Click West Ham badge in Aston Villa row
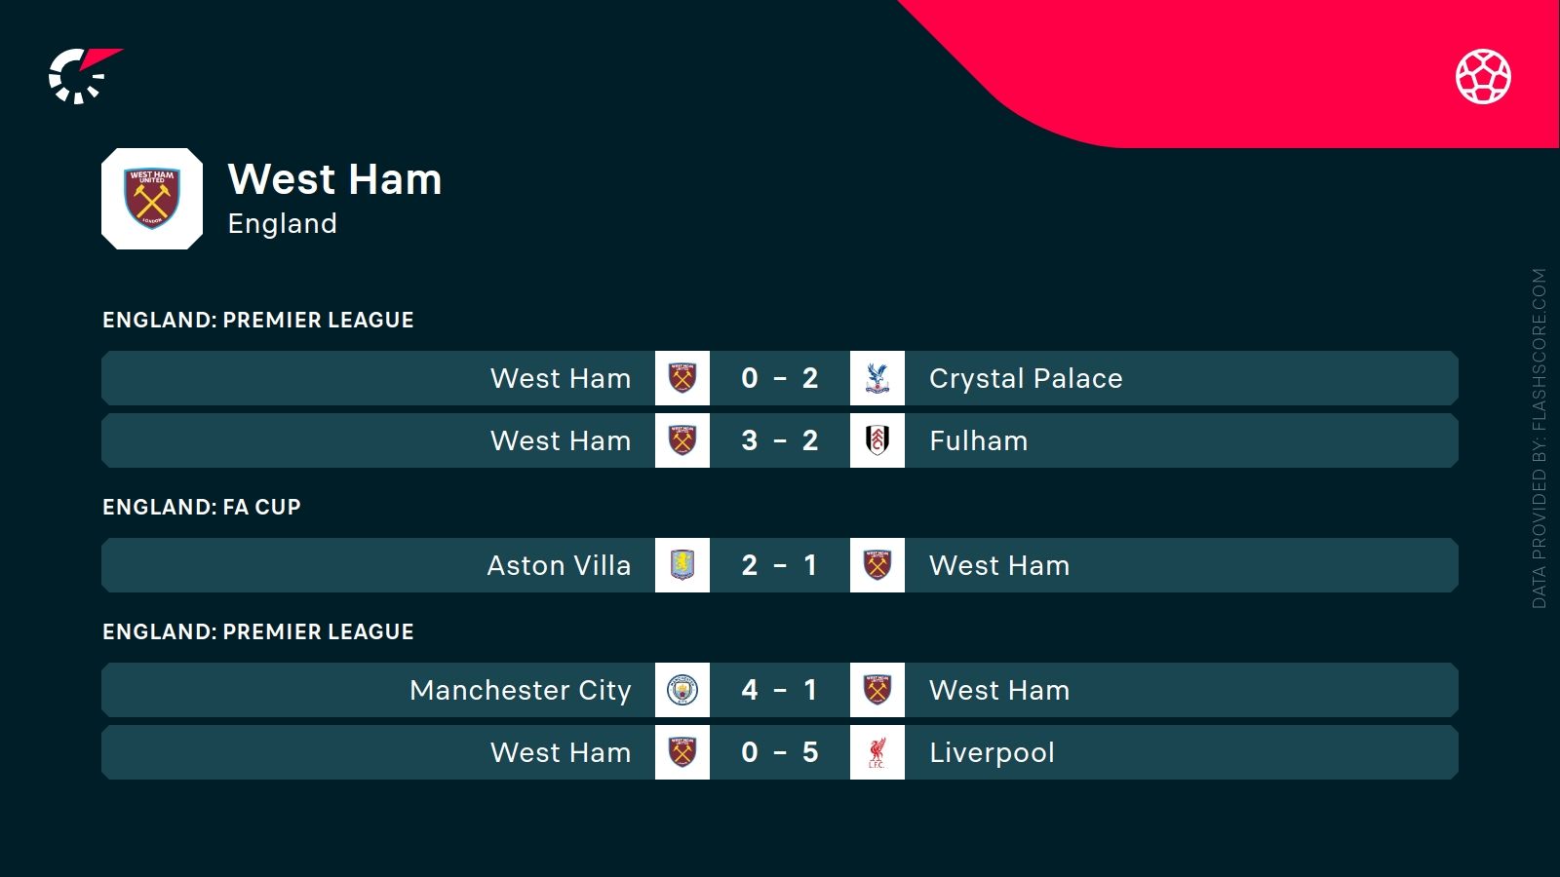This screenshot has width=1560, height=877. (x=877, y=565)
